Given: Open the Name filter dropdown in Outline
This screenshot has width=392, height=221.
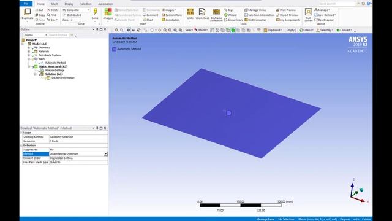Looking at the screenshot, I should click(x=46, y=35).
